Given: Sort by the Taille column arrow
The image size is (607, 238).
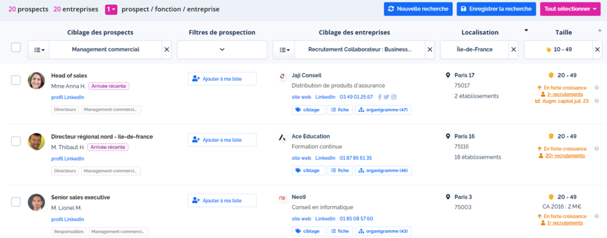Looking at the screenshot, I should click(526, 30).
